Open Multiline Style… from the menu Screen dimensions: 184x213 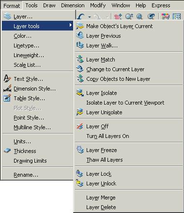pyautogui.click(x=37, y=127)
